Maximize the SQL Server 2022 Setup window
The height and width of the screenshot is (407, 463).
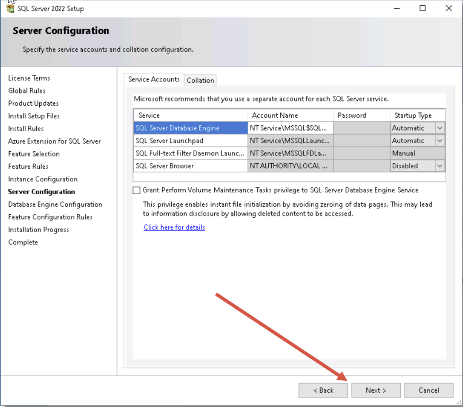423,8
